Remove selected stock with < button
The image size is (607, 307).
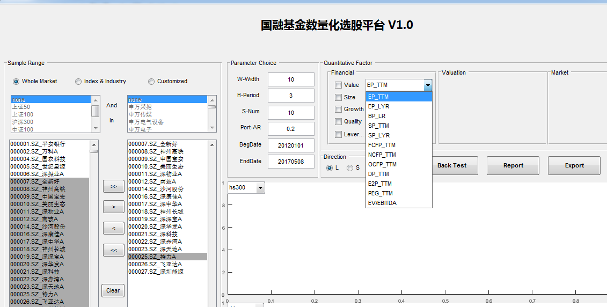click(113, 228)
